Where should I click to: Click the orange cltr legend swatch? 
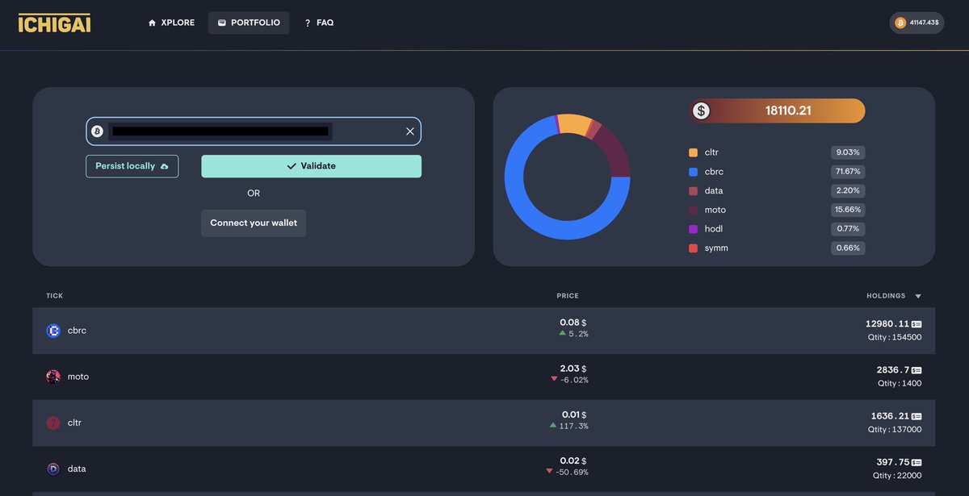(693, 152)
